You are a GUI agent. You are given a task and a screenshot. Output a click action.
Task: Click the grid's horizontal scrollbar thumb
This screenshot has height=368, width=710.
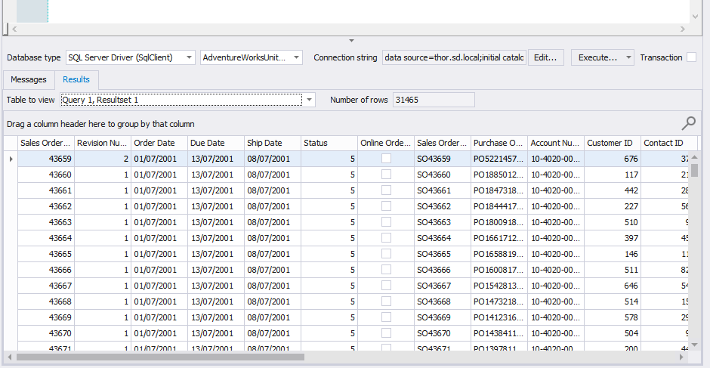(x=160, y=357)
